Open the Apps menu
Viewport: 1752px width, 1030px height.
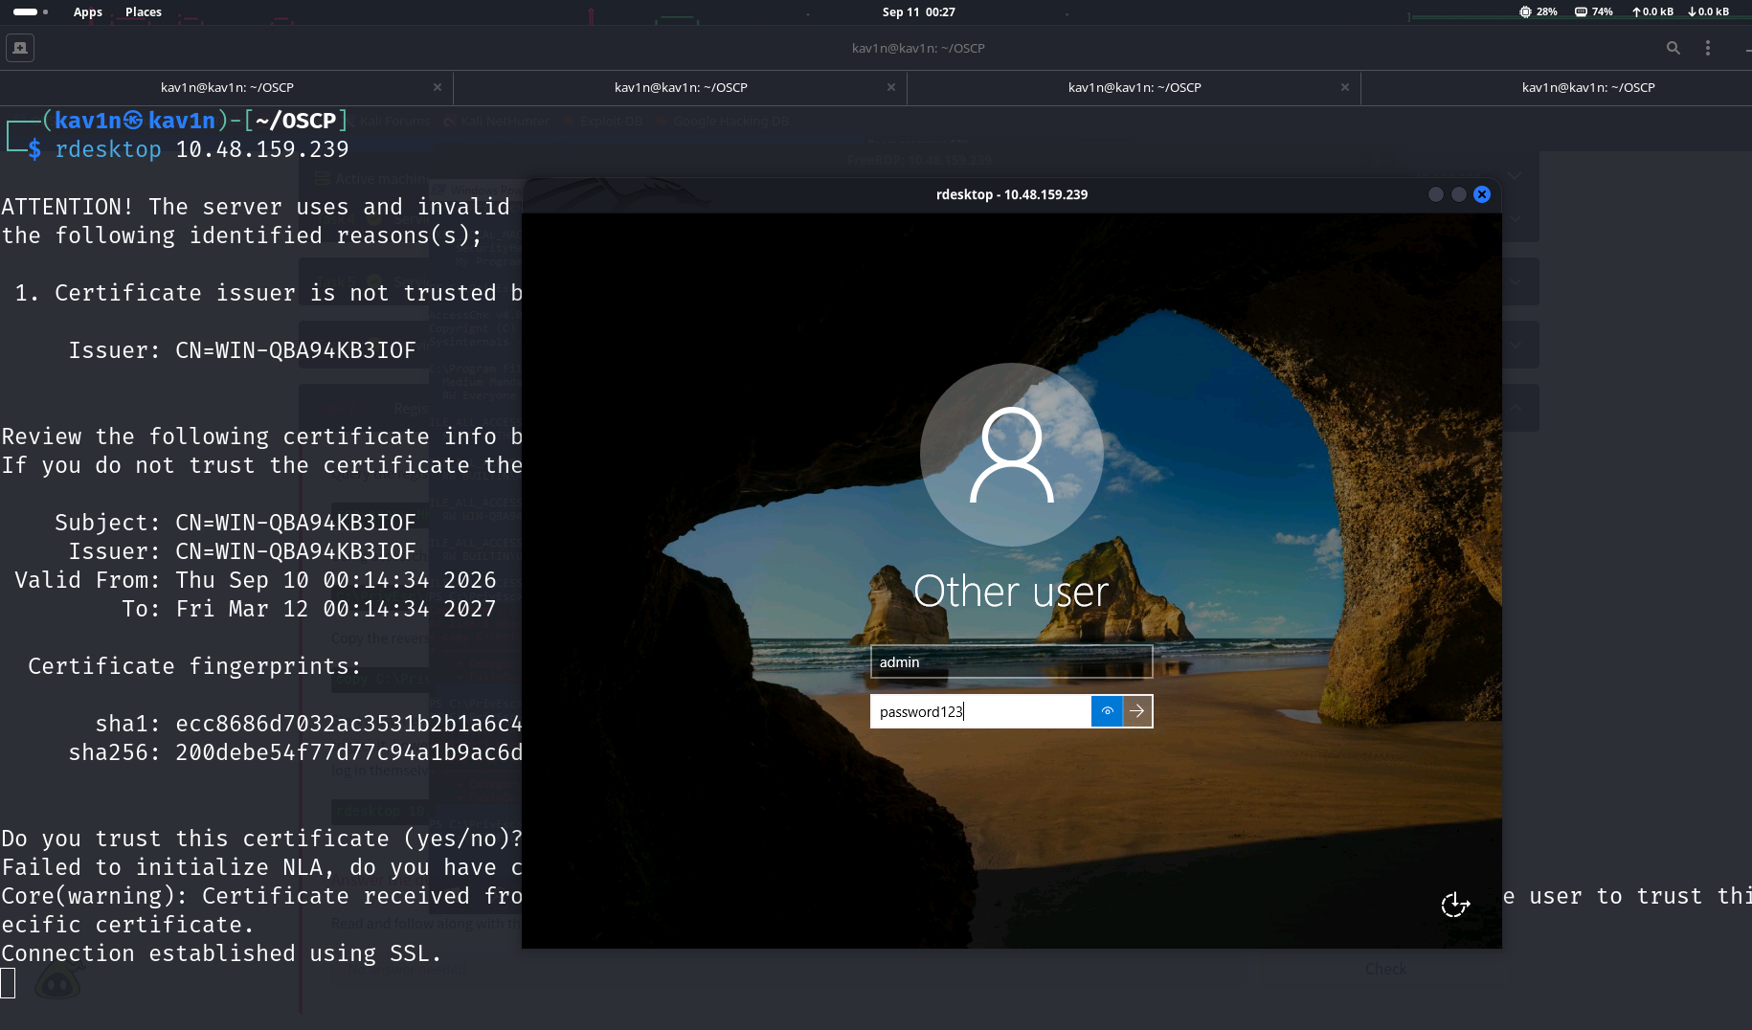pyautogui.click(x=88, y=12)
